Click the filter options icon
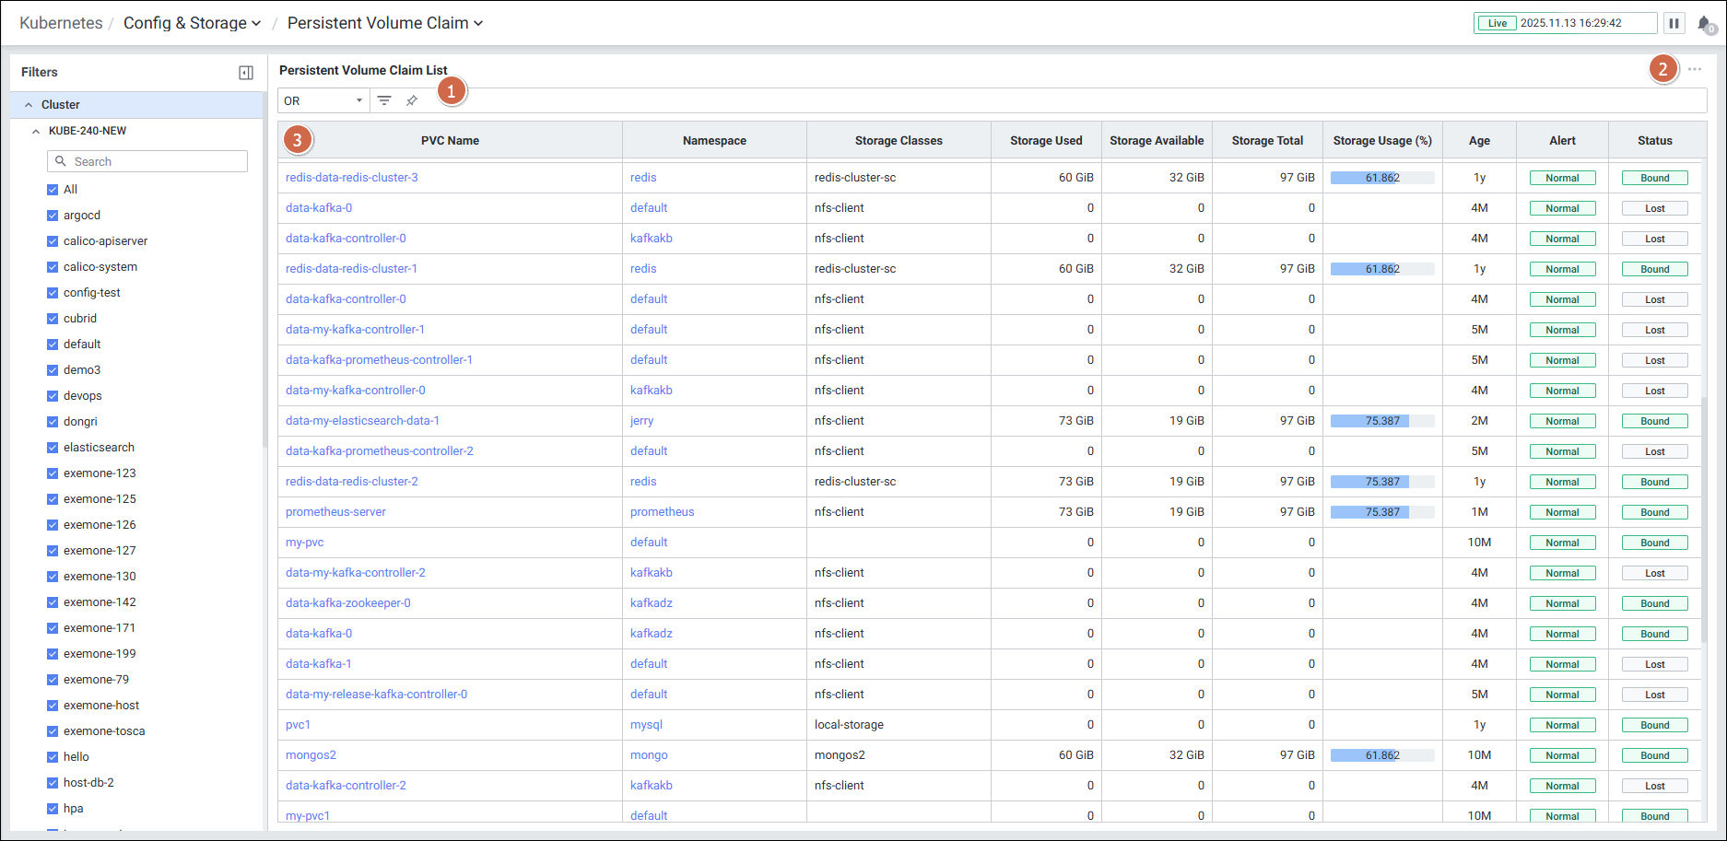This screenshot has width=1727, height=841. coord(384,100)
